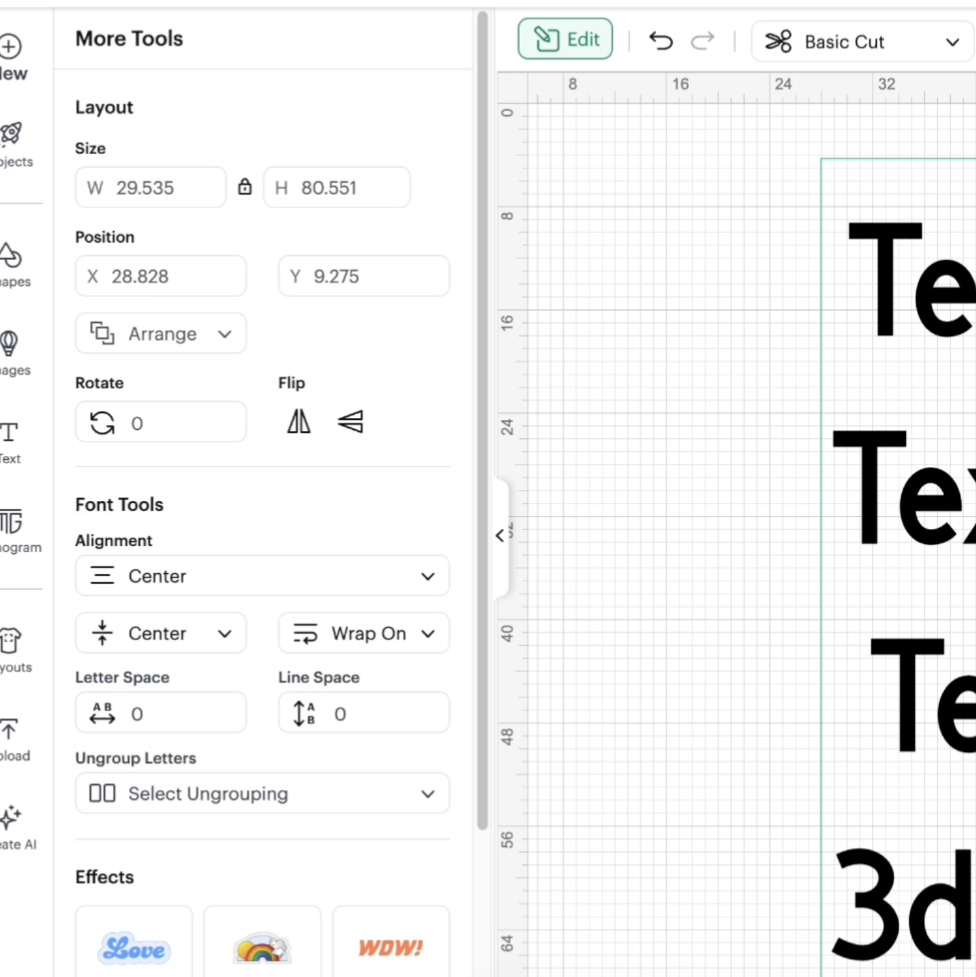Screen dimensions: 976x977
Task: Click the redo arrow icon
Action: [702, 42]
